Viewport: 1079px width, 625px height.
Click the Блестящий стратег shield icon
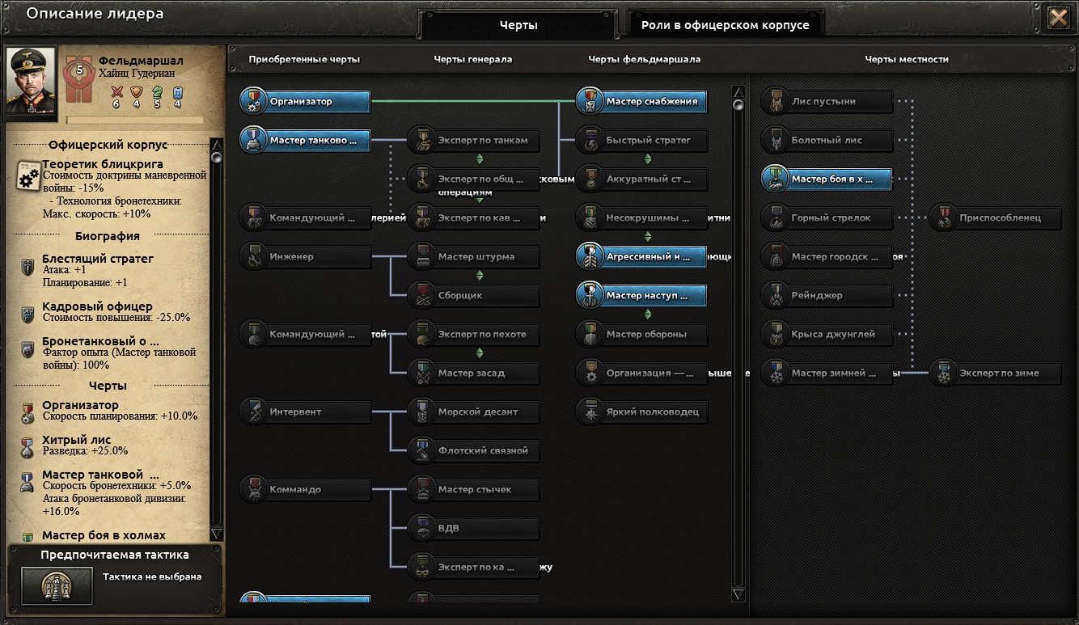(x=28, y=267)
